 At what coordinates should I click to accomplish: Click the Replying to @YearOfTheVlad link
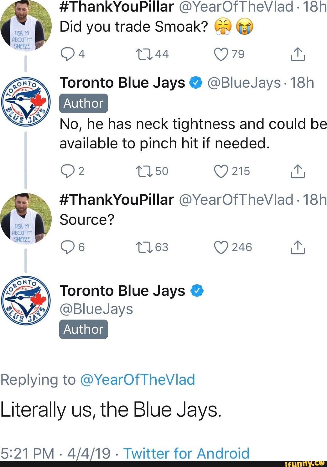[138, 379]
